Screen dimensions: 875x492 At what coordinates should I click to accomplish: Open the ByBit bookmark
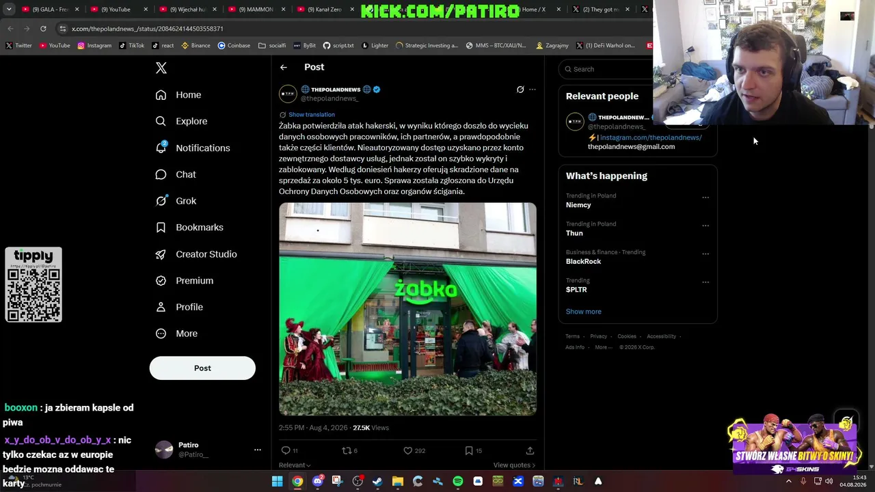click(x=305, y=46)
